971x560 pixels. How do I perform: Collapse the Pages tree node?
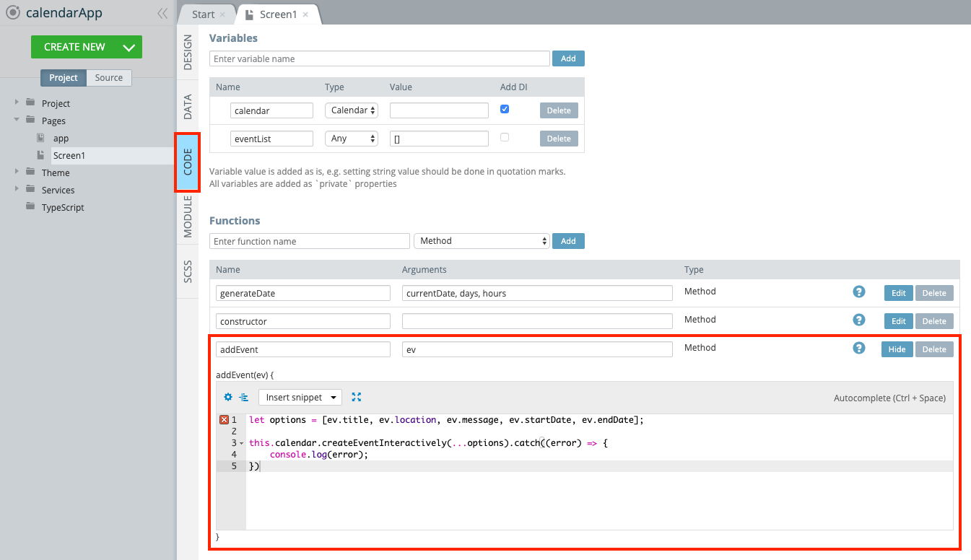17,121
